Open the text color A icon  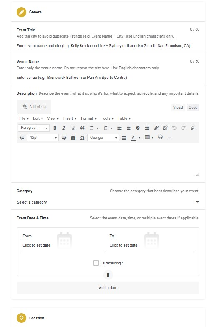(x=133, y=138)
